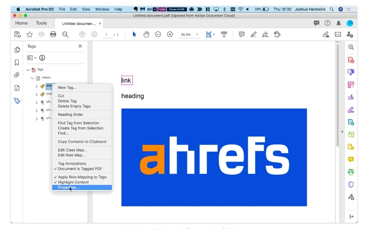Choose Properties... from context menu
This screenshot has width=370, height=229.
point(82,187)
